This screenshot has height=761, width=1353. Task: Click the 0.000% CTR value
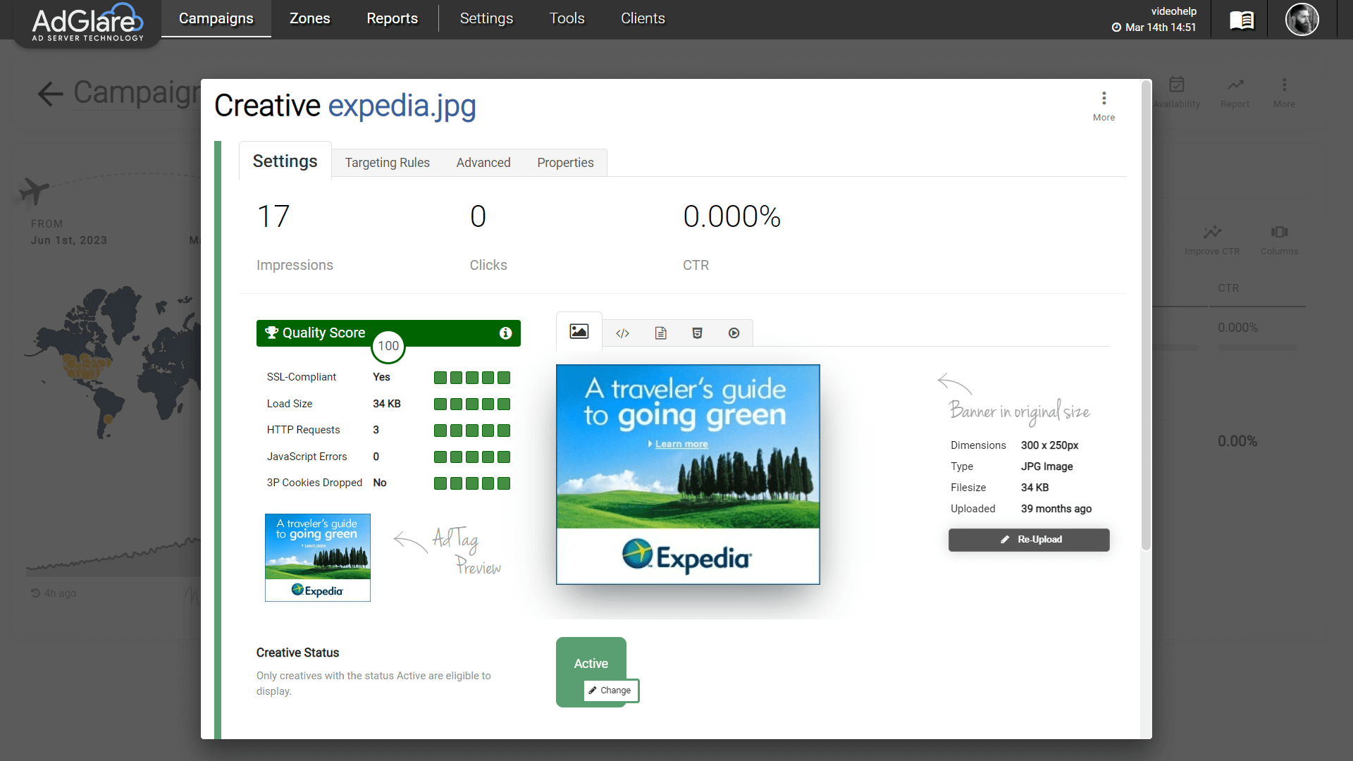tap(731, 216)
